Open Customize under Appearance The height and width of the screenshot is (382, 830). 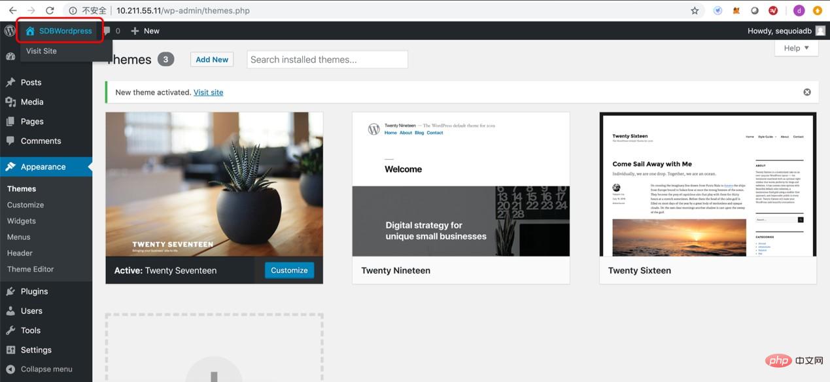point(26,205)
